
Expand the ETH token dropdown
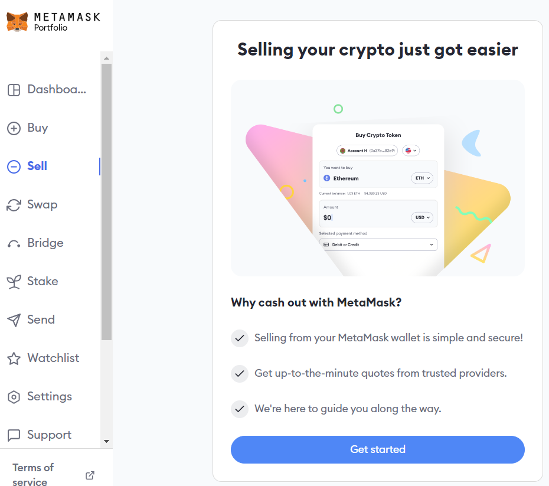422,178
